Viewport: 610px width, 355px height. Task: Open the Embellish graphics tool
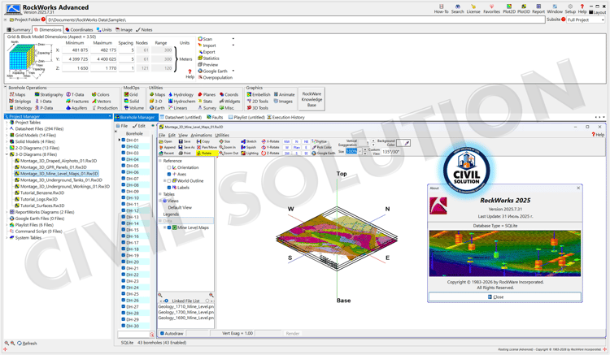(259, 94)
